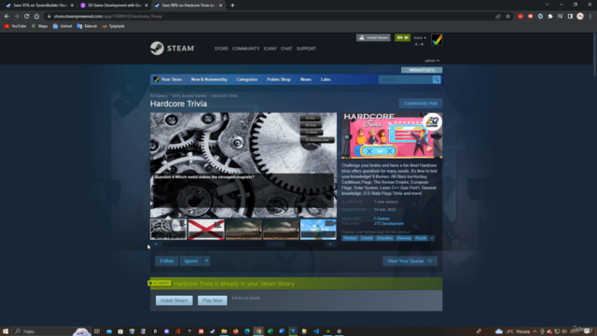Click Chrome forward arrow

[17, 17]
